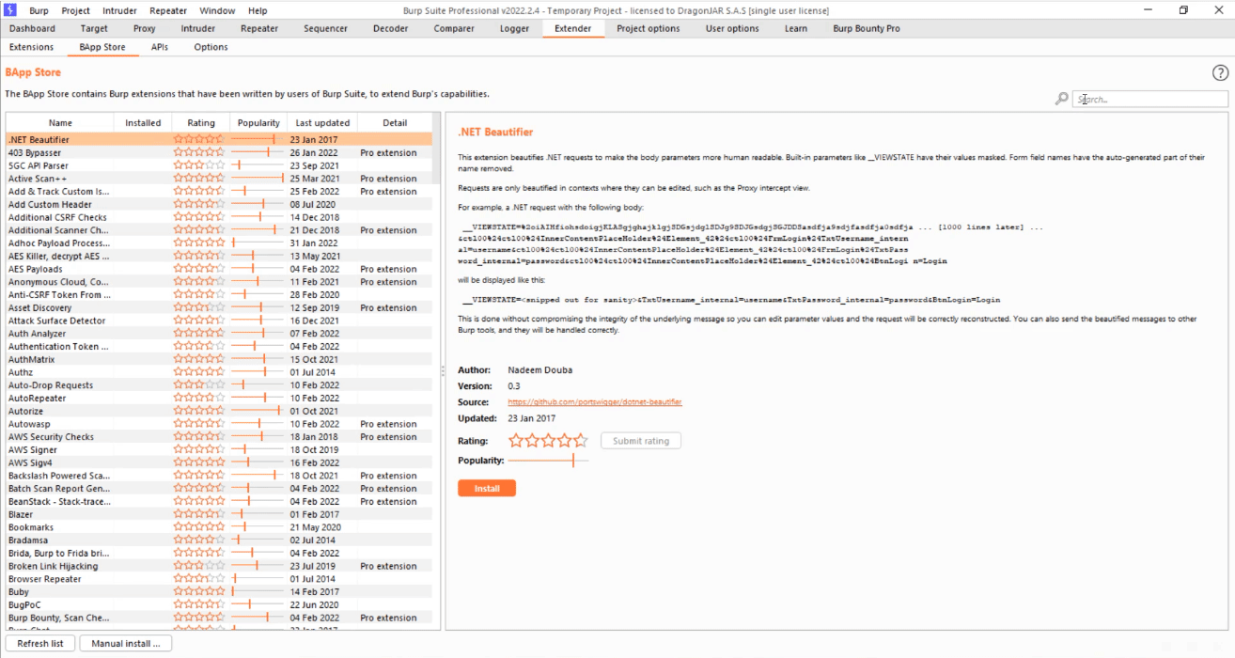Sort by the Rating column header
This screenshot has width=1235, height=658.
201,123
